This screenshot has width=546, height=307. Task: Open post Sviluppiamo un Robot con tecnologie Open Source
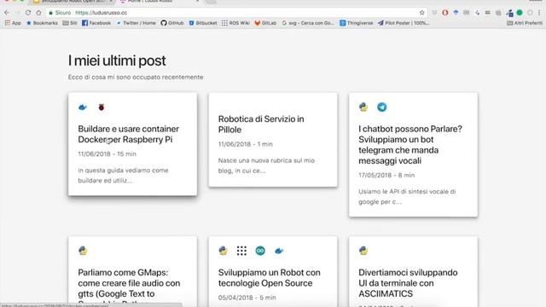270,278
